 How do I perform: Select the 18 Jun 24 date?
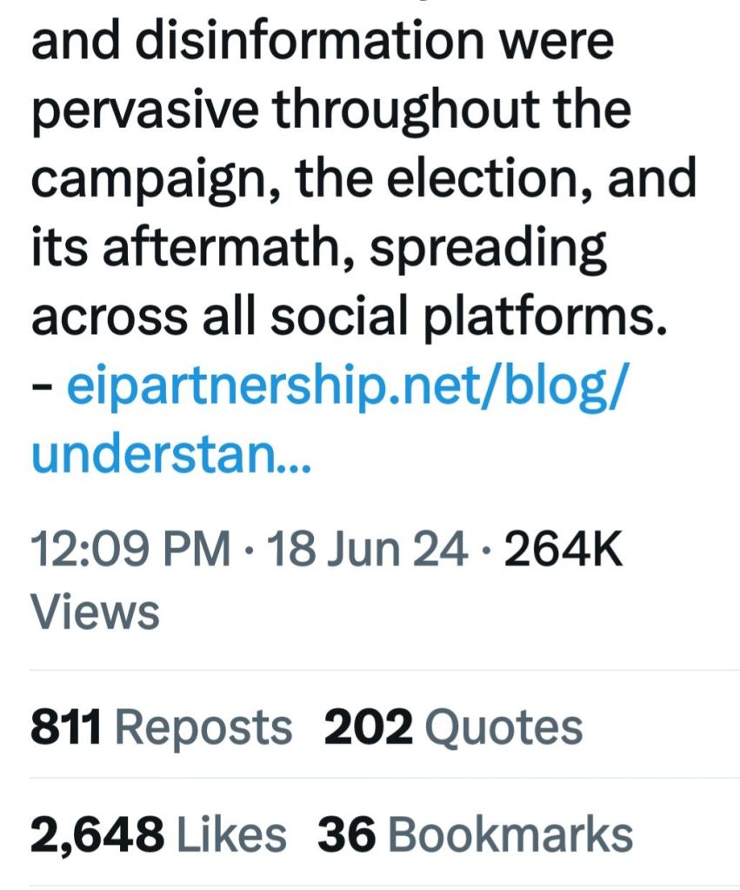coord(367,550)
